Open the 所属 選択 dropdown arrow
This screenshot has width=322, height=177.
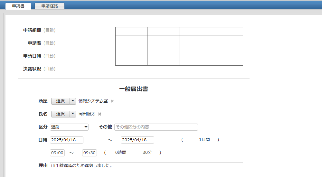click(73, 101)
